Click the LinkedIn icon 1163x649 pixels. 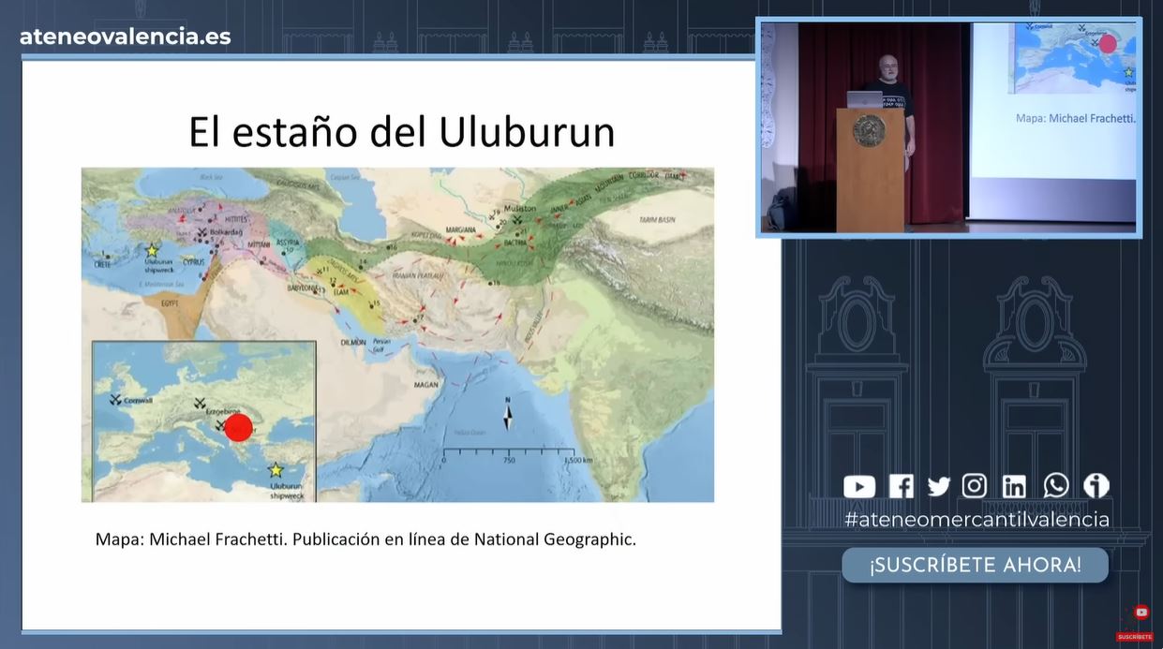(1014, 486)
